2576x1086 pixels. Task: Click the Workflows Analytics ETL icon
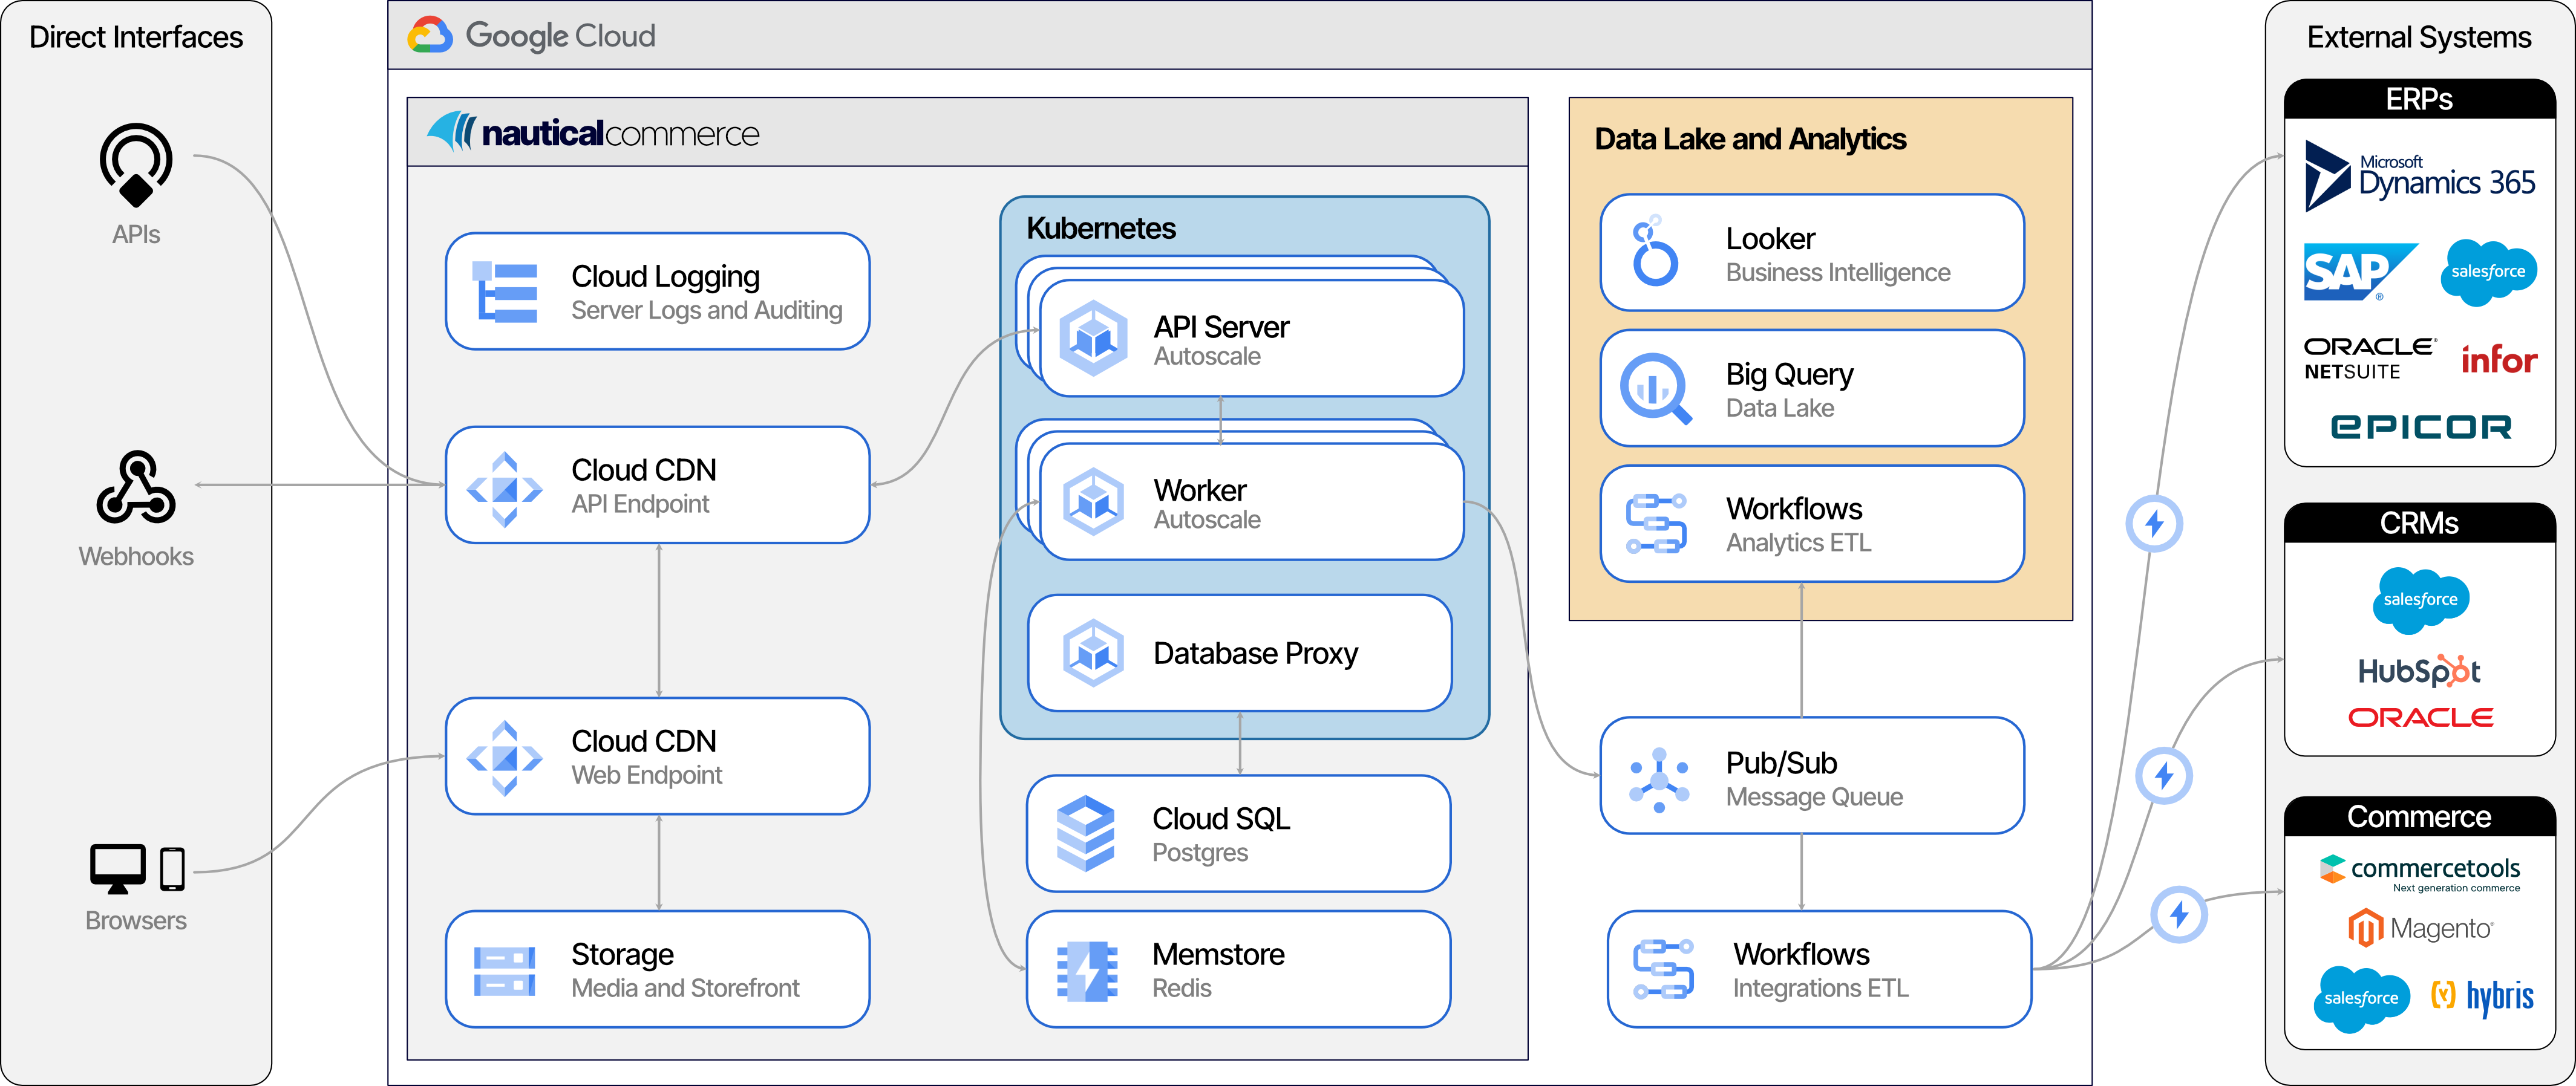point(1657,524)
